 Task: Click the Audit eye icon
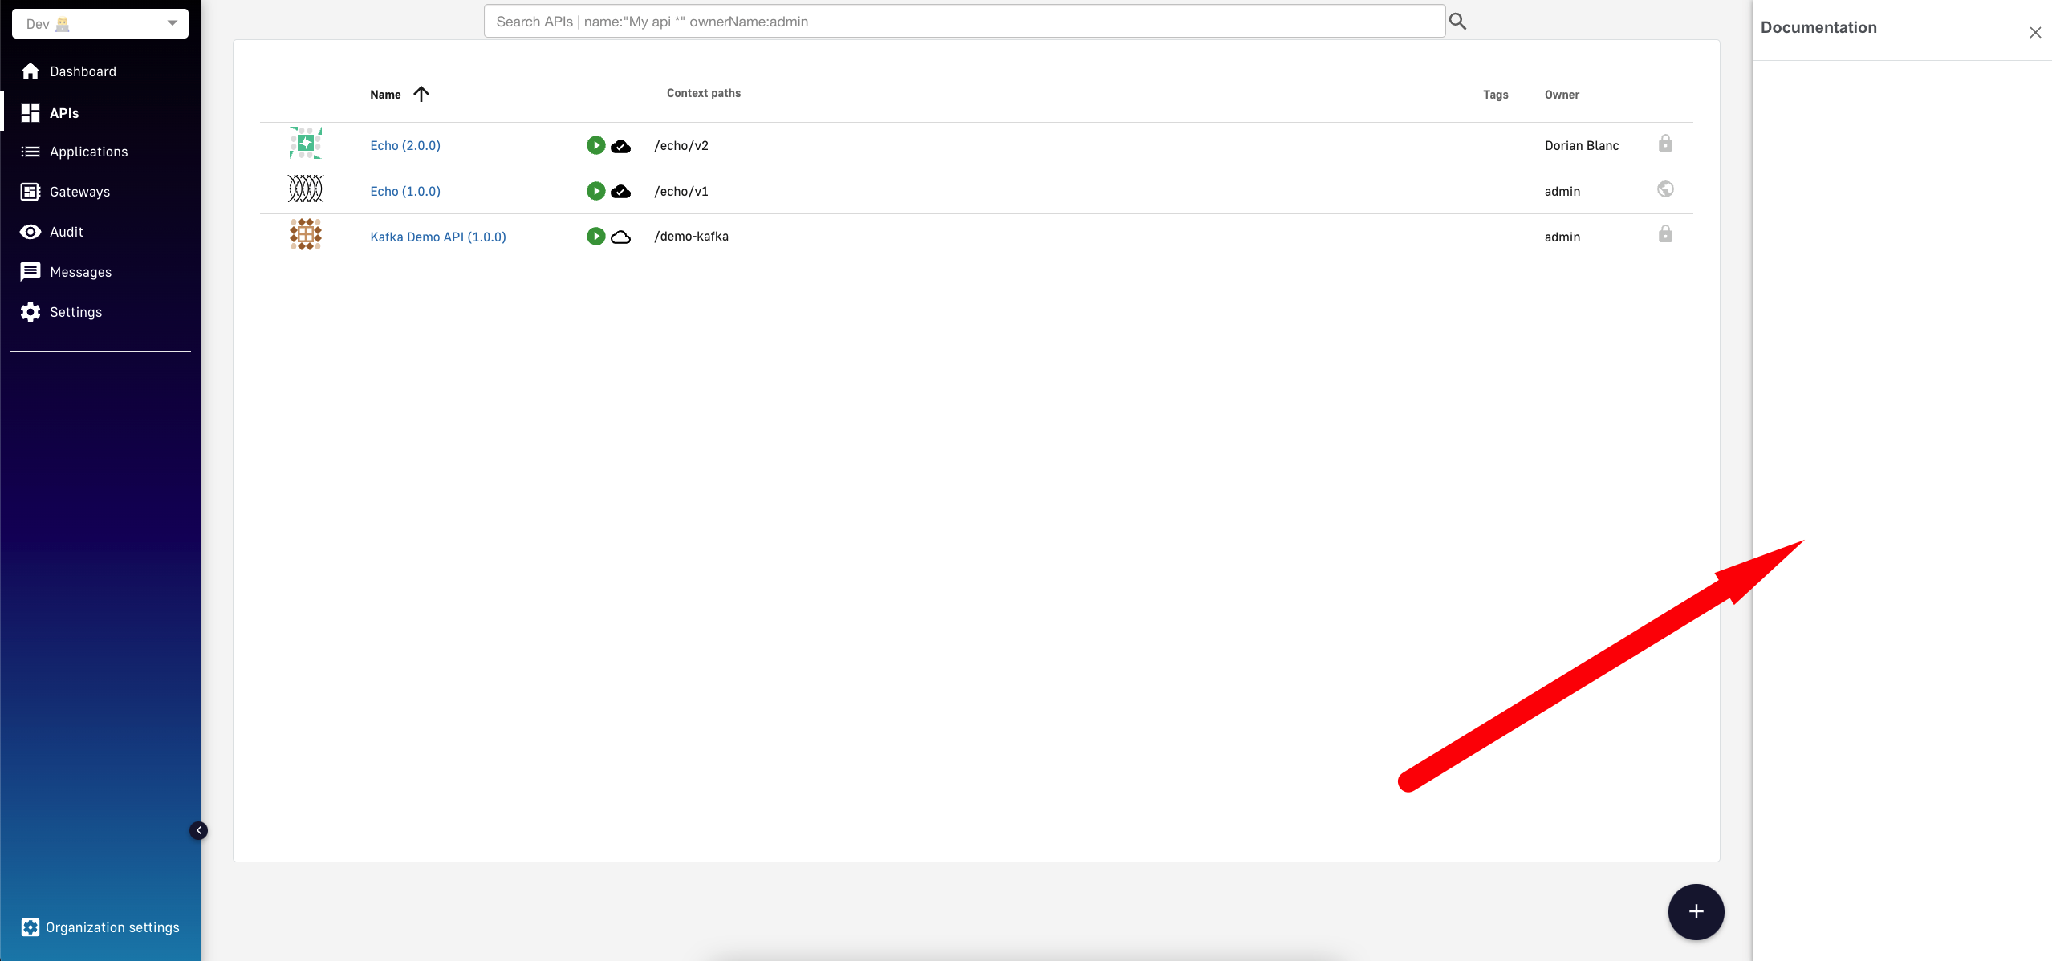(30, 231)
